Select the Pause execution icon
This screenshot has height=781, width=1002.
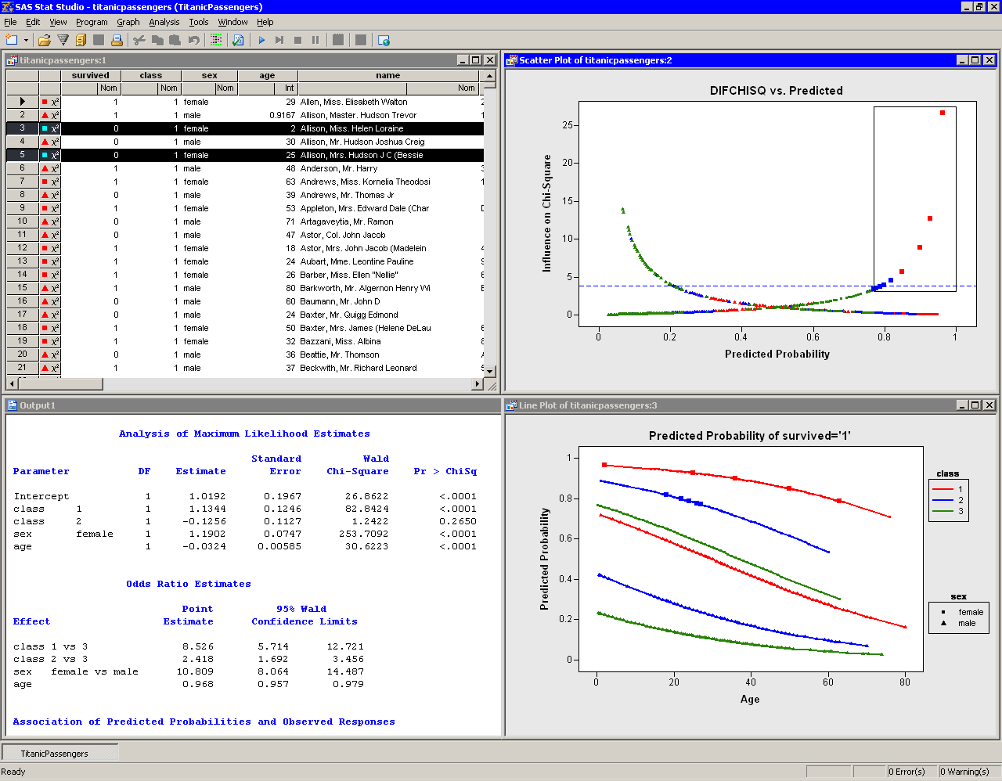pyautogui.click(x=315, y=39)
